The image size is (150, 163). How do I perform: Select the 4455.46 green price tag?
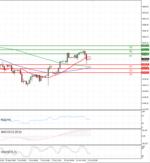pyautogui.click(x=145, y=46)
